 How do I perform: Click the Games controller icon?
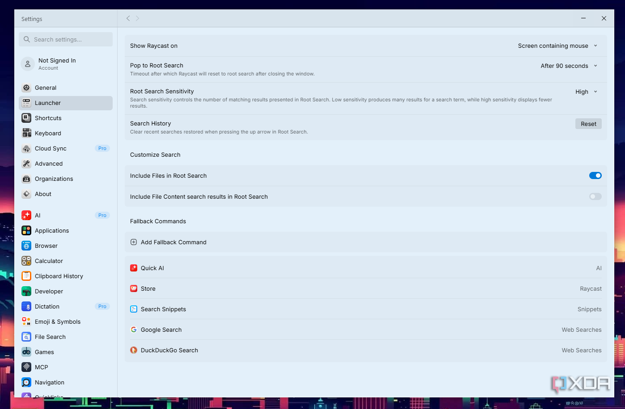pyautogui.click(x=26, y=352)
